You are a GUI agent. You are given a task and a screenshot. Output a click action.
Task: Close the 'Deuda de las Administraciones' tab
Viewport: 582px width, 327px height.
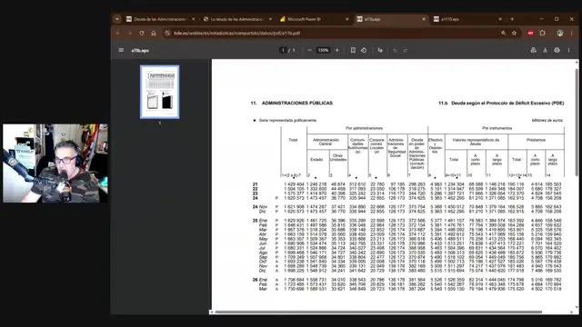click(x=194, y=19)
